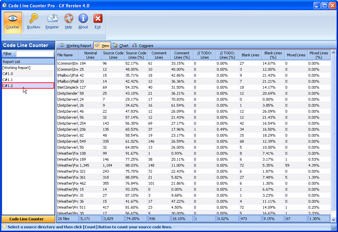Viewport: 338px width, 232px height.
Task: Click the vertical scrollbar thumb
Action: (x=333, y=133)
